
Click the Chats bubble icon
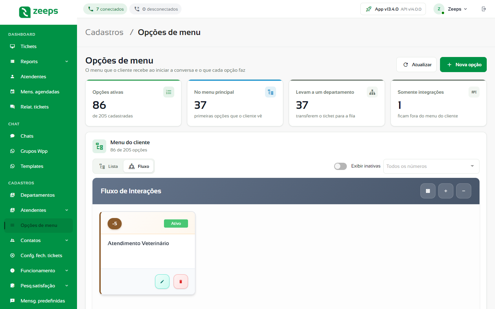click(x=12, y=136)
